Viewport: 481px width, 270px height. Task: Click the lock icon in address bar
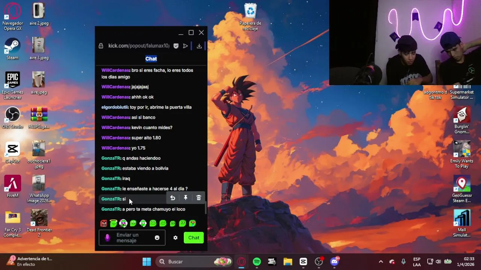coord(101,46)
